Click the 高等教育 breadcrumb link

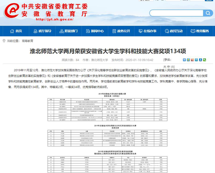[27, 41]
